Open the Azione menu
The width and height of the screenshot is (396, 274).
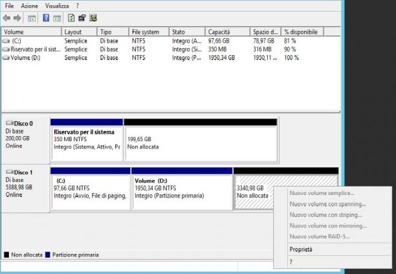click(x=30, y=6)
